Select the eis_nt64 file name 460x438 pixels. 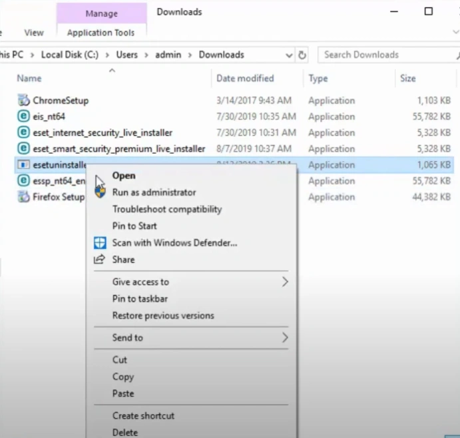pyautogui.click(x=49, y=116)
